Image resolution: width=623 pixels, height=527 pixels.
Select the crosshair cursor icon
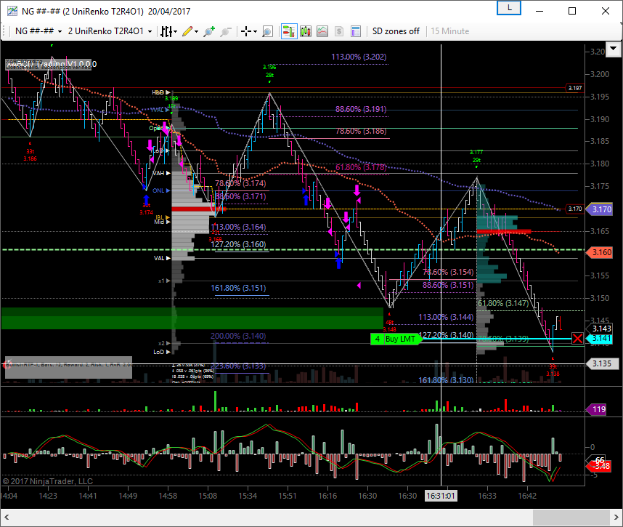point(246,31)
